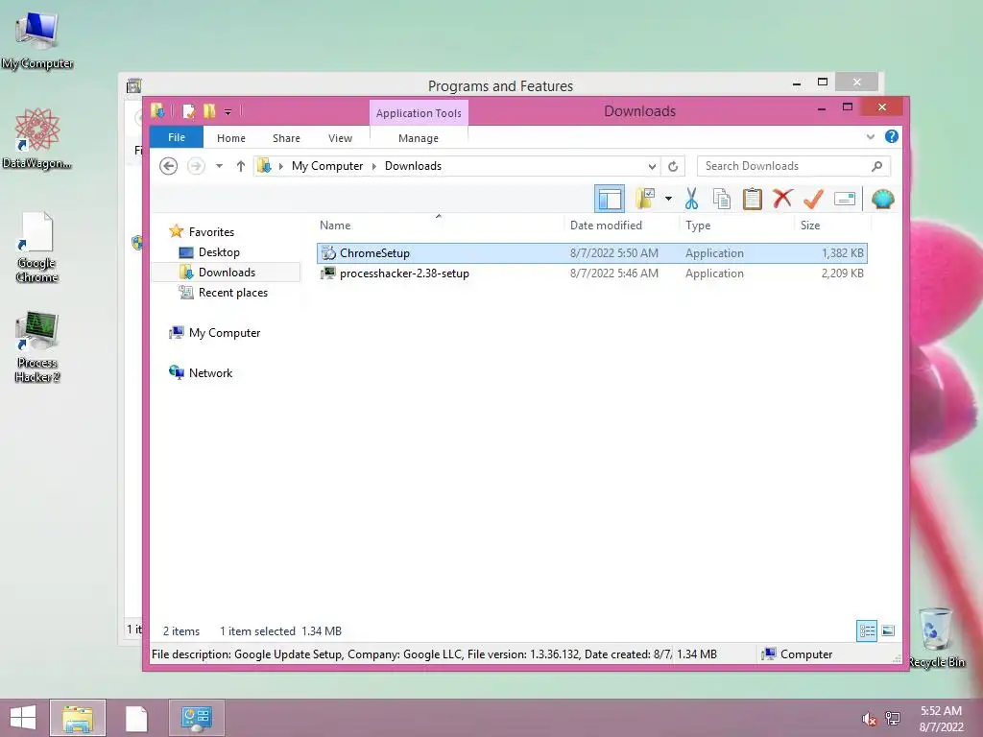This screenshot has width=983, height=737.
Task: Click the 8/7/2022 5:46 AM date cell
Action: (x=613, y=273)
